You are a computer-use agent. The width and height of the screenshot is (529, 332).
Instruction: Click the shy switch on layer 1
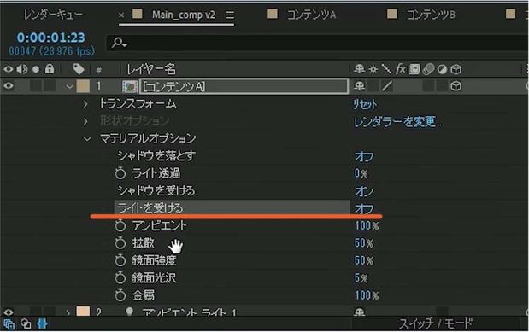click(x=359, y=86)
